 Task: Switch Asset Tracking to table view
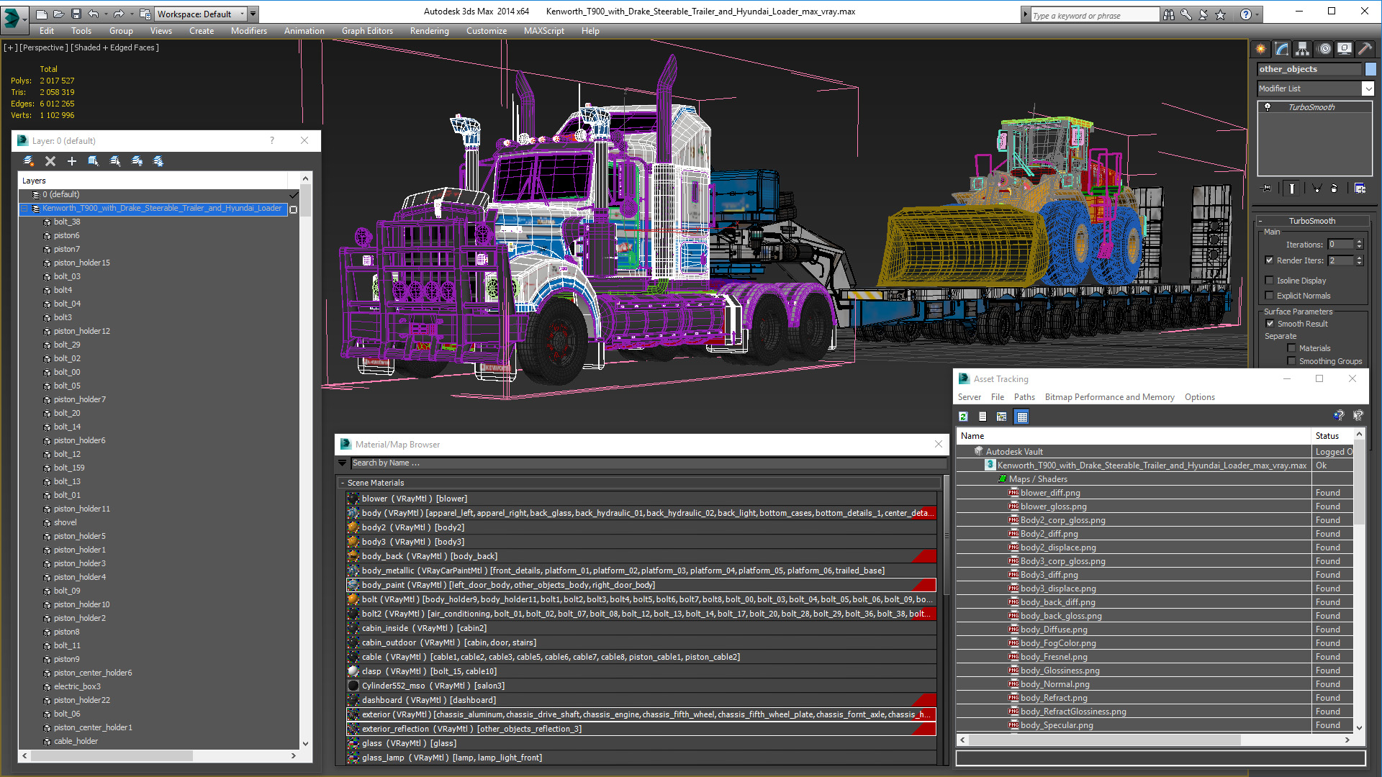pos(1021,417)
